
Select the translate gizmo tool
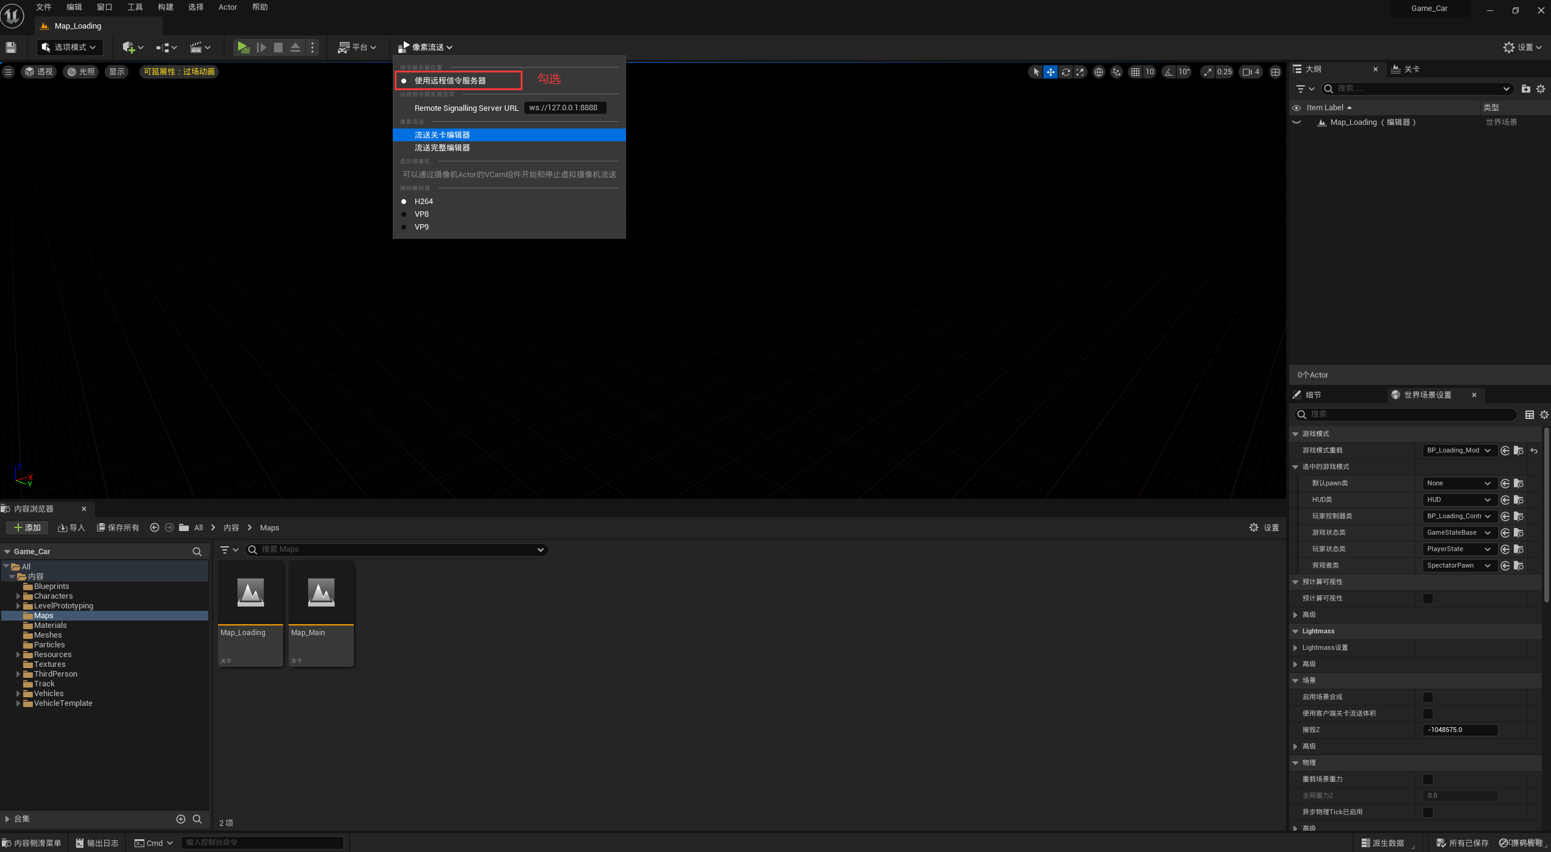click(x=1050, y=72)
